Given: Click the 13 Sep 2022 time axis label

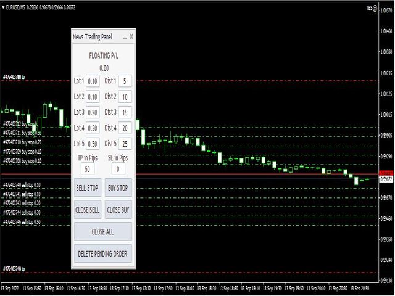Looking at the screenshot, I should pos(10,288).
